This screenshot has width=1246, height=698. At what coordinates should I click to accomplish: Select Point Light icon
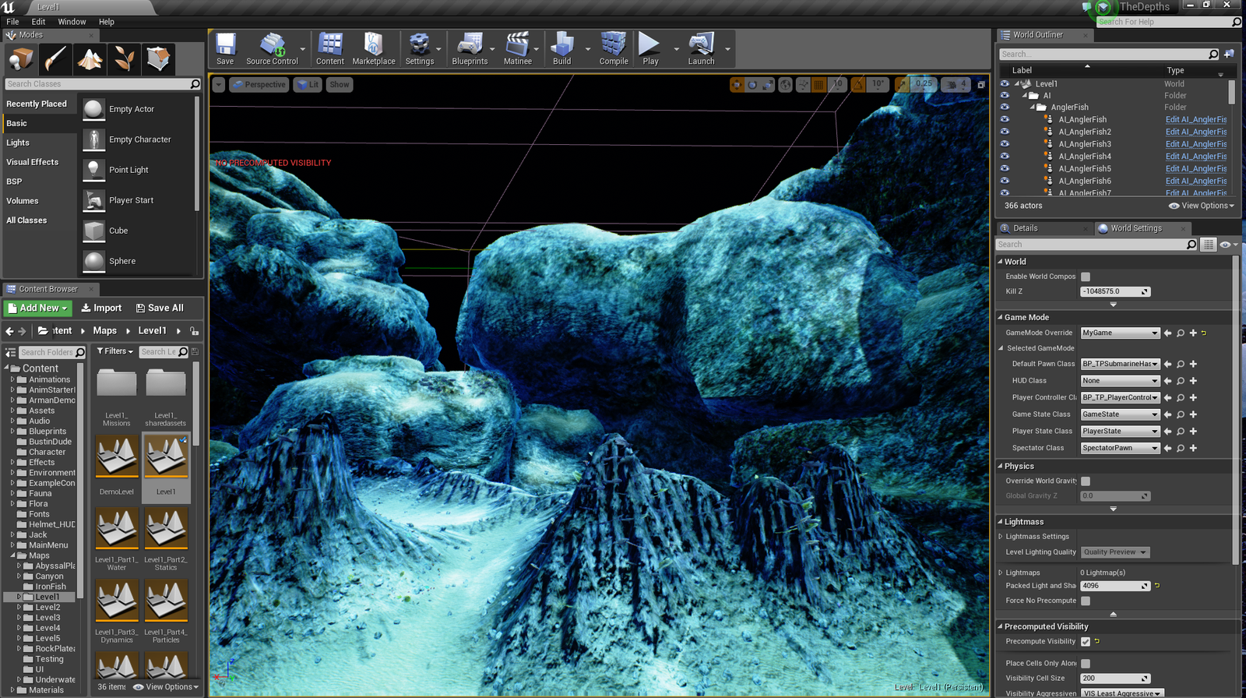tap(93, 170)
